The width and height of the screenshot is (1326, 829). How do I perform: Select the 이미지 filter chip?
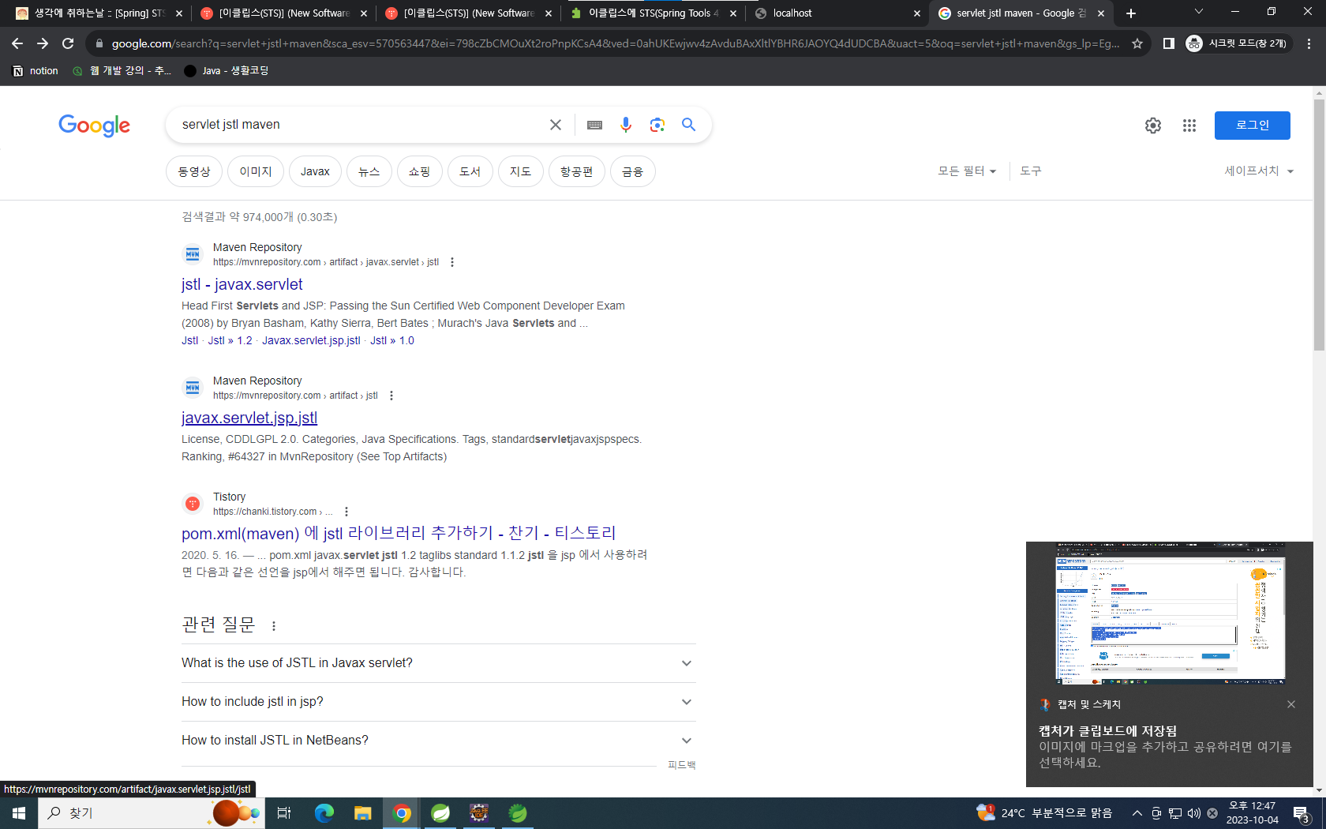point(256,171)
